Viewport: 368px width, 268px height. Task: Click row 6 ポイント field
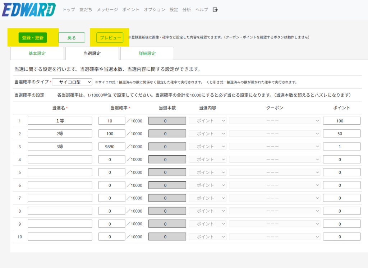coord(342,185)
